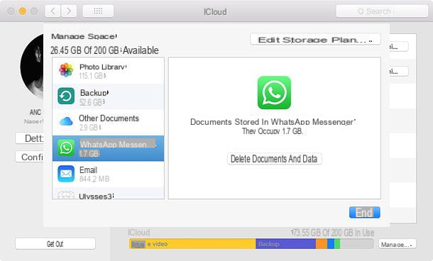Click the large WhatsApp icon in detail pane
The height and width of the screenshot is (261, 433).
pyautogui.click(x=274, y=93)
